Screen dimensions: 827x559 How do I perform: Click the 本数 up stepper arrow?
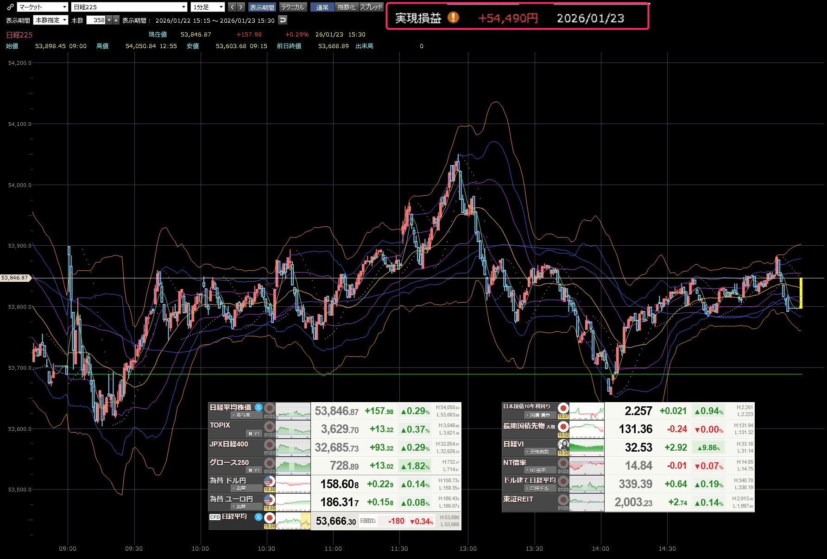click(116, 20)
